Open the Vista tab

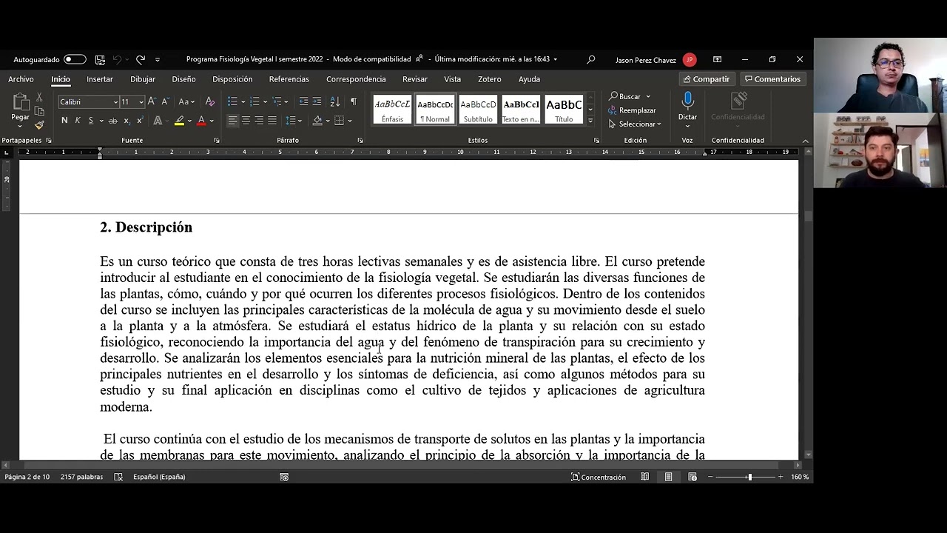452,79
